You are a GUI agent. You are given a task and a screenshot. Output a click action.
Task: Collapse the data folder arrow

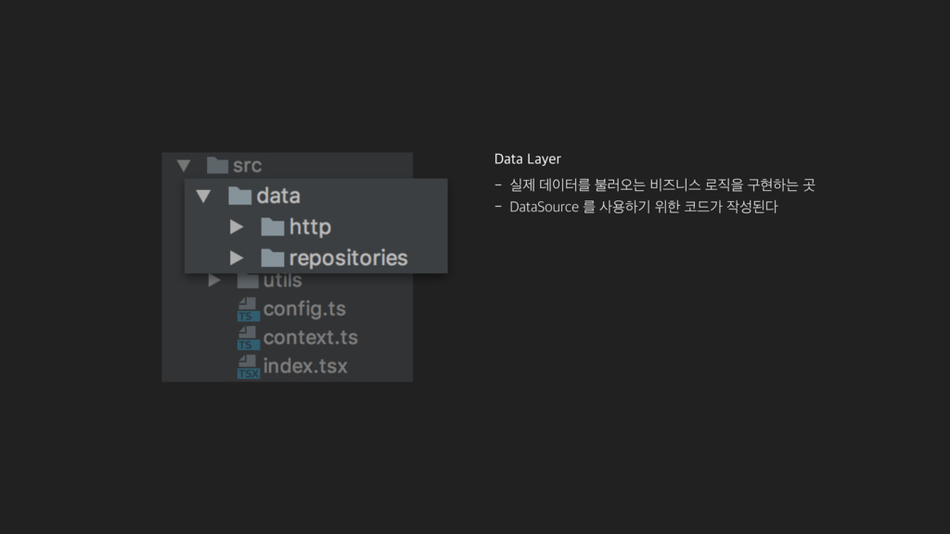[x=203, y=197]
